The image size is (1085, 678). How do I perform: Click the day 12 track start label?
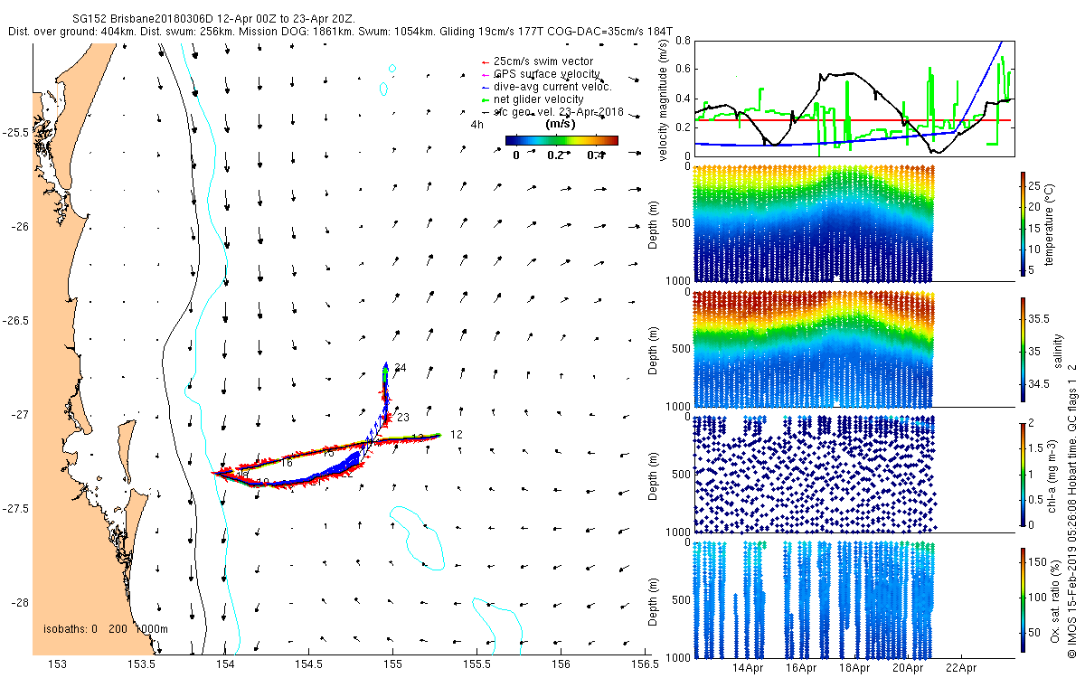coord(457,435)
